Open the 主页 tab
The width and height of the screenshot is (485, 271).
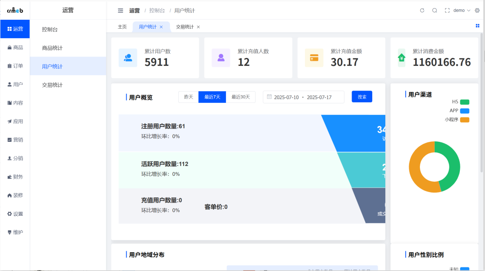pyautogui.click(x=122, y=26)
